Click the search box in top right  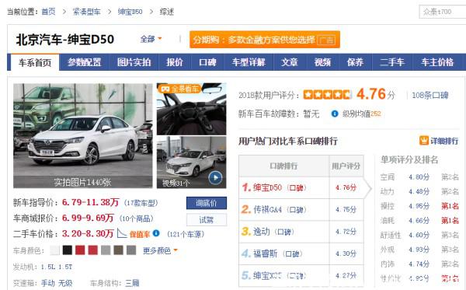click(x=442, y=12)
